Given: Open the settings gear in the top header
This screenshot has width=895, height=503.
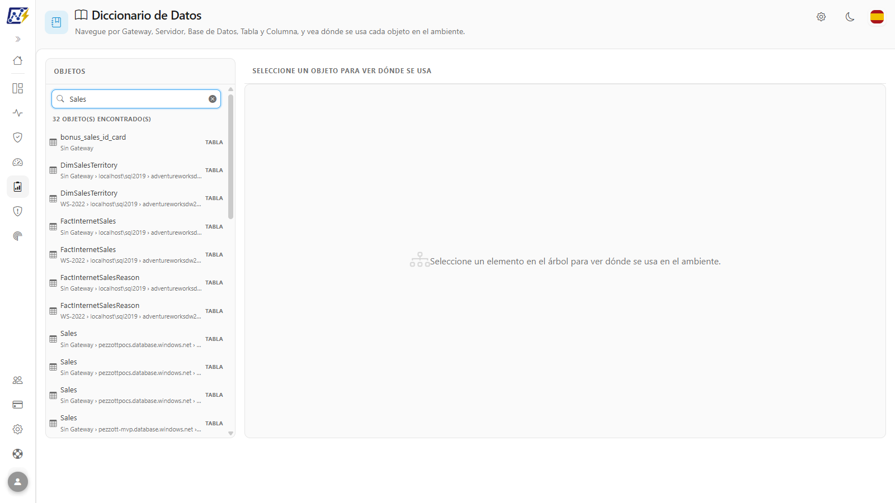Looking at the screenshot, I should (821, 17).
